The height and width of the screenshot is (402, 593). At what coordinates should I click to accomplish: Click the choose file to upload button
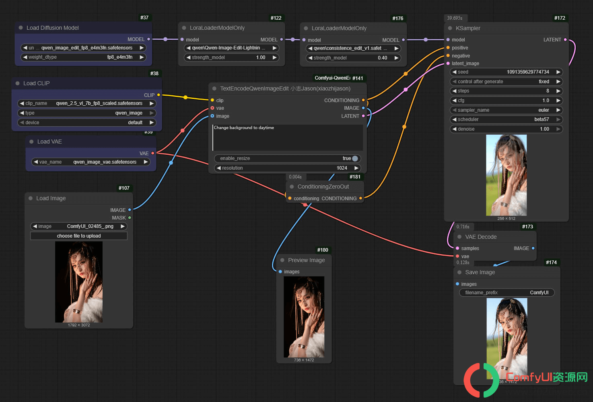[x=79, y=236]
